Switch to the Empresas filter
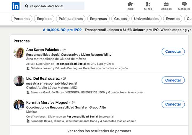The width and height of the screenshot is (192, 135). [x=98, y=19]
